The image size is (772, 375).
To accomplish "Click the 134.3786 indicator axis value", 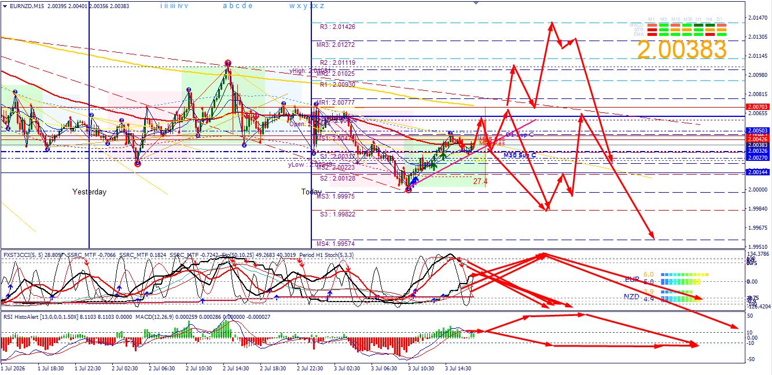I will (759, 254).
